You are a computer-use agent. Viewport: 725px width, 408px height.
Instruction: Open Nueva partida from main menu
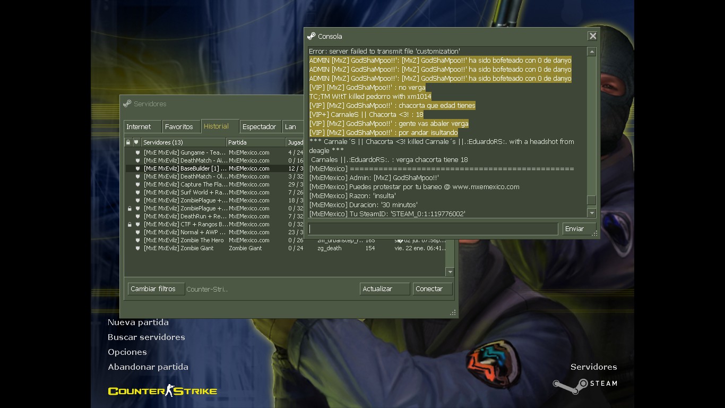click(x=138, y=322)
